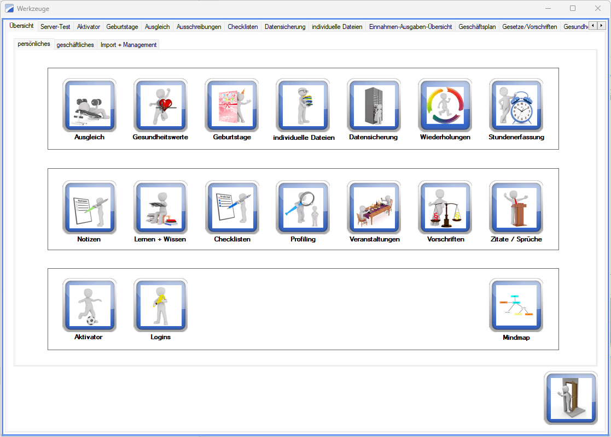Open Stundenerfassung alarm clock icon

click(516, 105)
